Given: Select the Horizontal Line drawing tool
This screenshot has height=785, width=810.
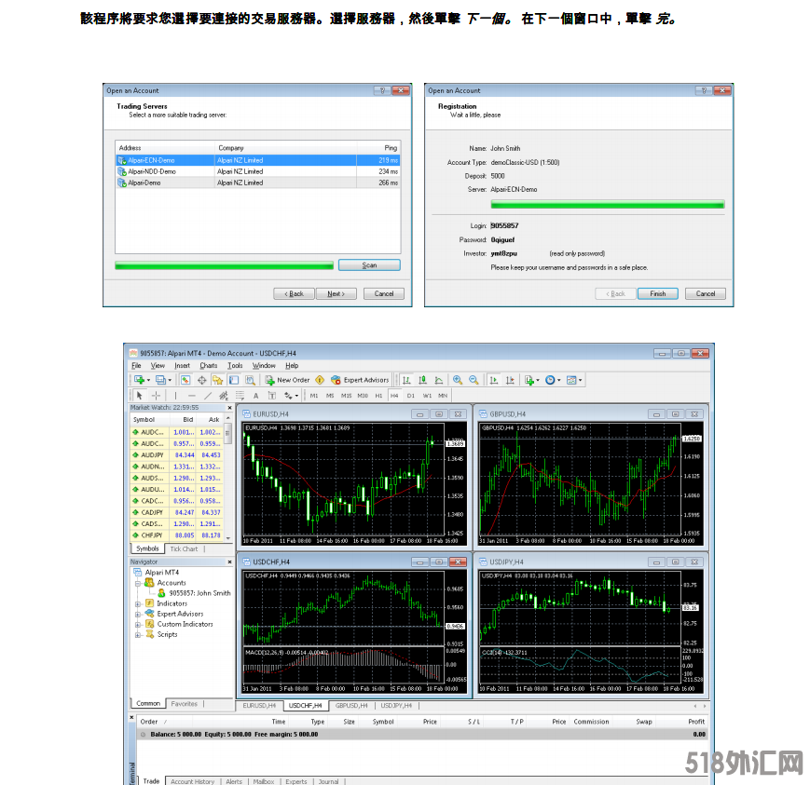Looking at the screenshot, I should tap(192, 396).
